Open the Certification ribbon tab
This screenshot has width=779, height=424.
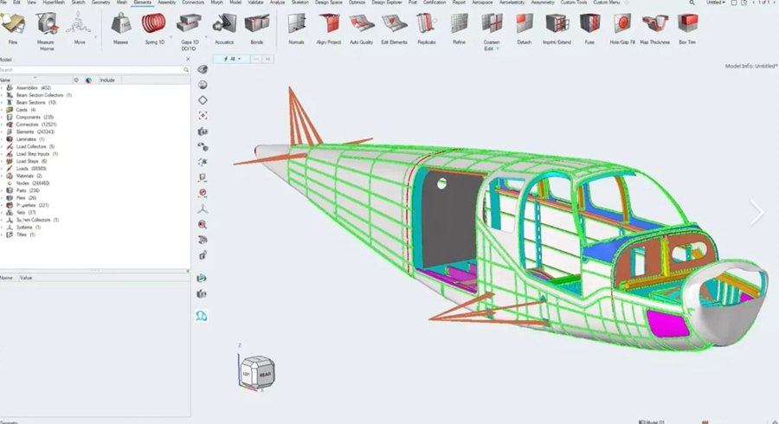coord(435,3)
